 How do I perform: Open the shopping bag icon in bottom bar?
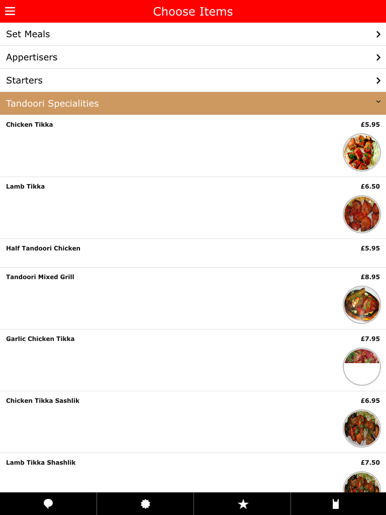pyautogui.click(x=336, y=504)
